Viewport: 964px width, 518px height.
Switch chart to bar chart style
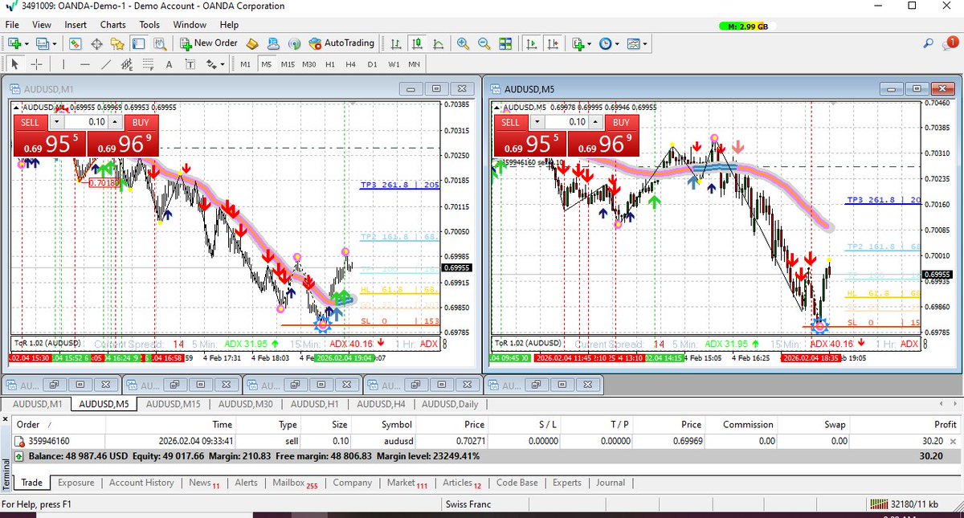396,43
